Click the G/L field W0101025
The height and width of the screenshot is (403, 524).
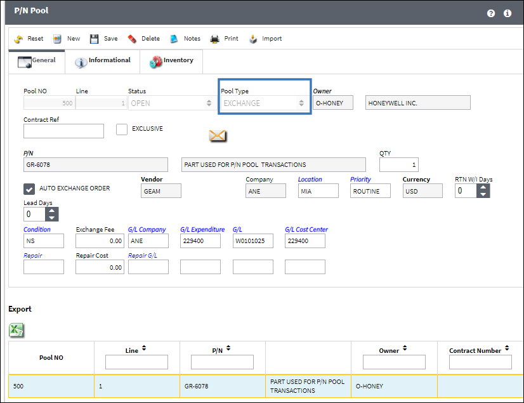pyautogui.click(x=253, y=241)
